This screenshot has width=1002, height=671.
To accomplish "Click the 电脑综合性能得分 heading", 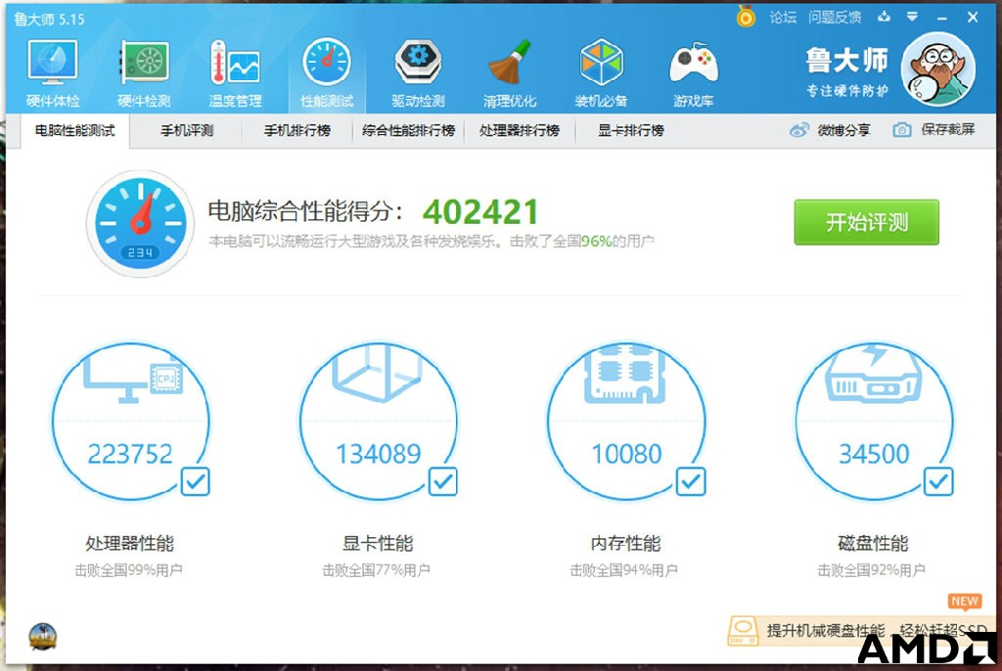I will [x=306, y=211].
